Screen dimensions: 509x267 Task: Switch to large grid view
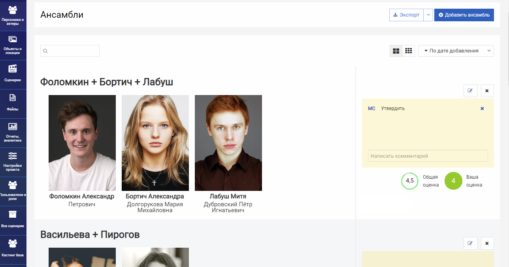(396, 51)
